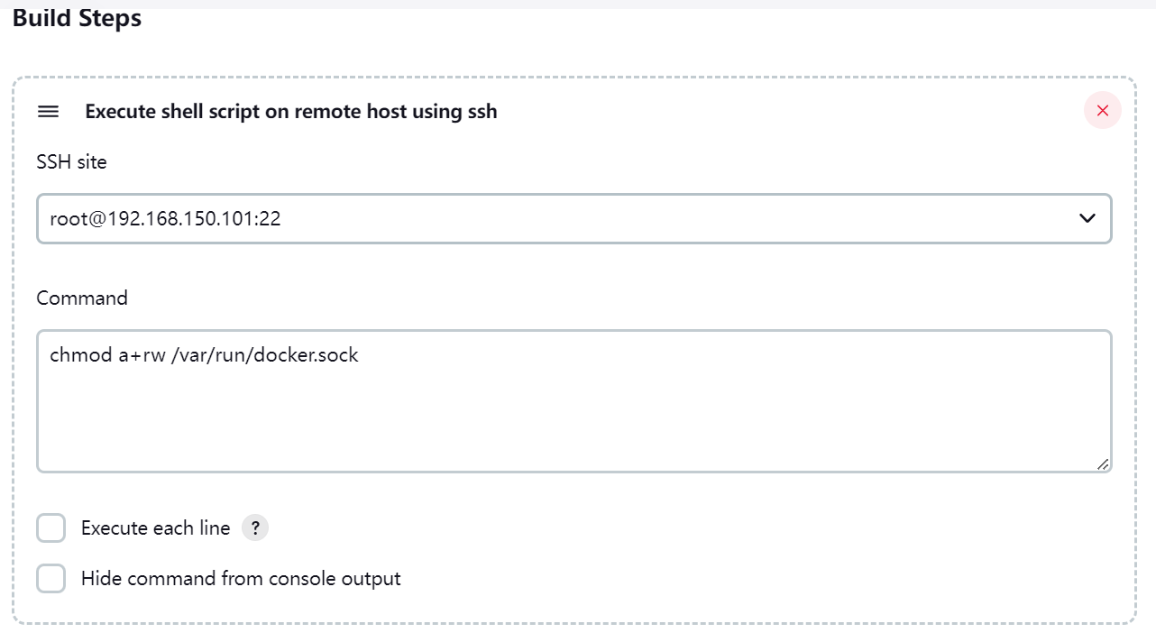The width and height of the screenshot is (1156, 642).
Task: Click the Hide command from console output label
Action: tap(241, 579)
